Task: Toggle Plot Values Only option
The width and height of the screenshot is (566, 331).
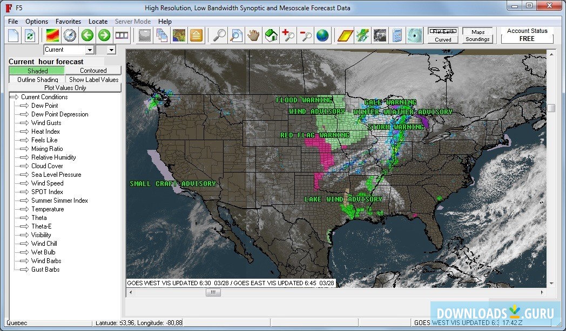Action: 65,88
